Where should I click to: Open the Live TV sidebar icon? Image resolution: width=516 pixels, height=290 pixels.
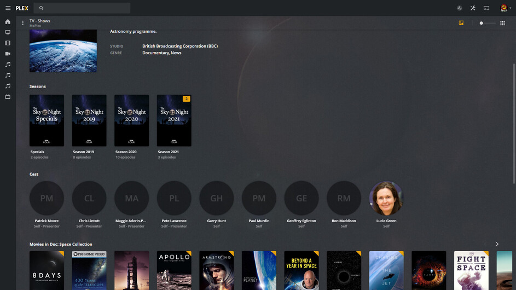point(8,97)
